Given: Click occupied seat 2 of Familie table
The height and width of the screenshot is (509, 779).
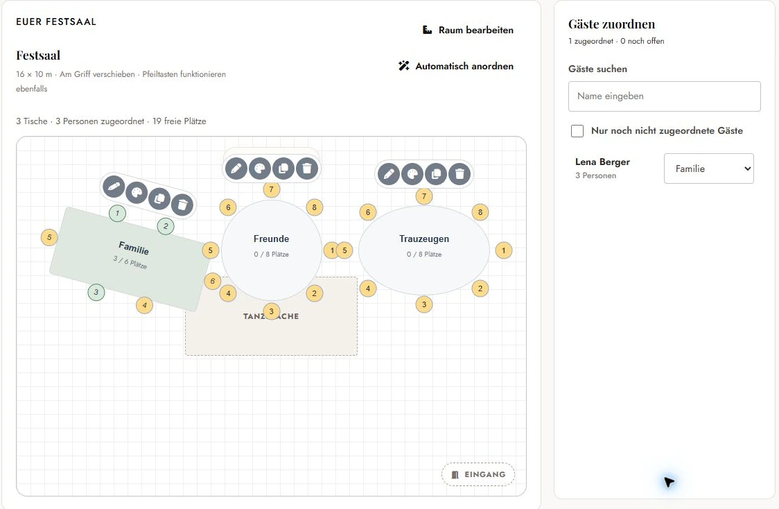Looking at the screenshot, I should (x=166, y=226).
